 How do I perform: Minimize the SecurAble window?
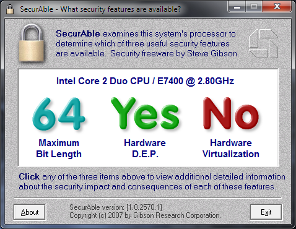237,7
